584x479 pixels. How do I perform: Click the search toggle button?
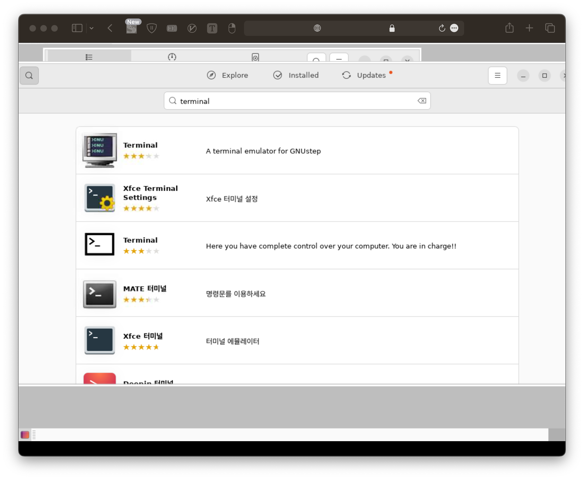[29, 75]
